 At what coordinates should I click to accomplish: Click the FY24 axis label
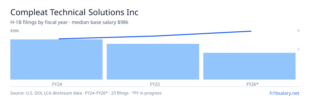pos(57,84)
